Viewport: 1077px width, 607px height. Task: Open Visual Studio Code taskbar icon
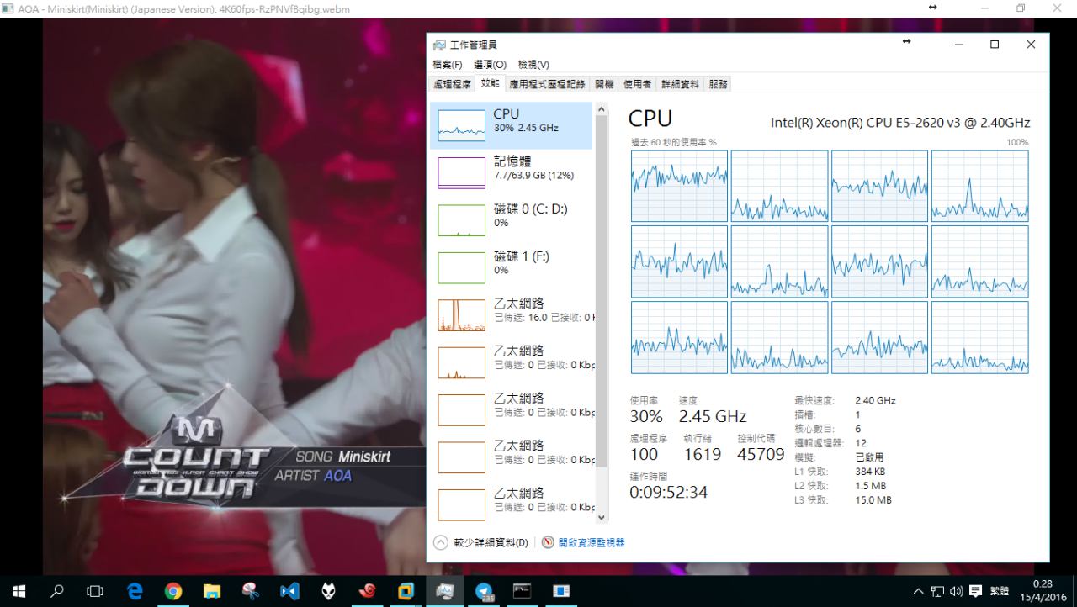coord(289,591)
